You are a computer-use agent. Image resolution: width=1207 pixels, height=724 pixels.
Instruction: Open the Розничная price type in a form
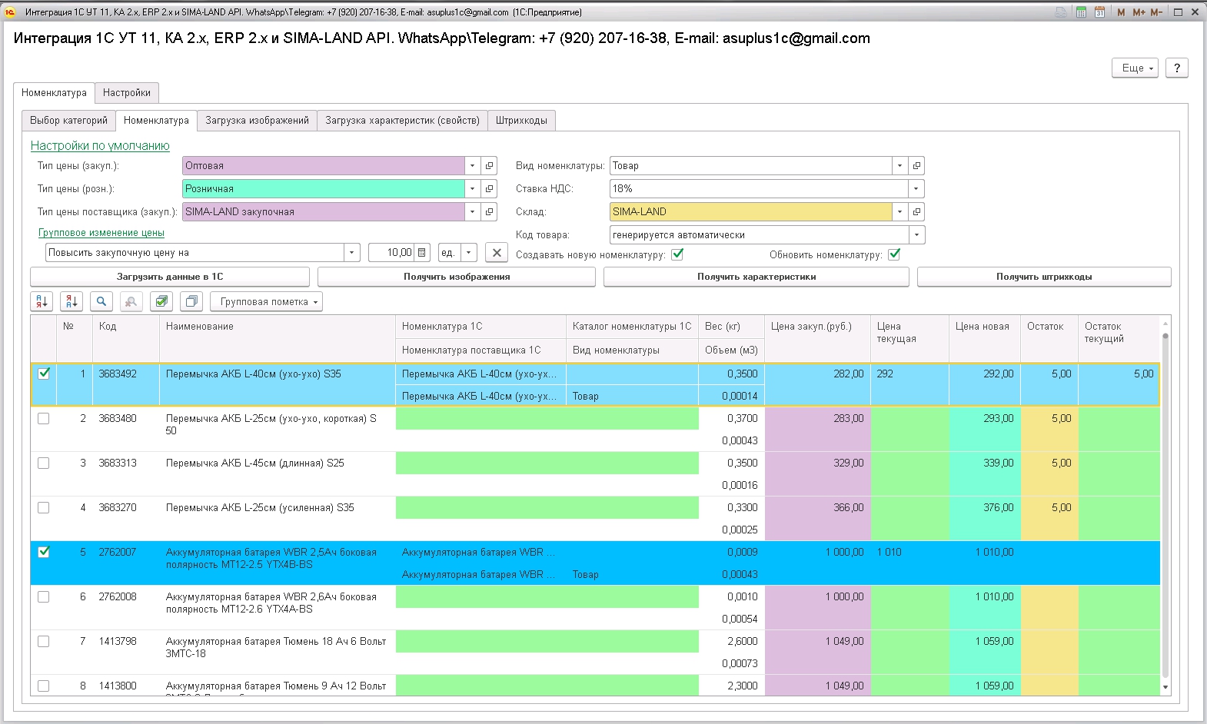[x=489, y=189]
